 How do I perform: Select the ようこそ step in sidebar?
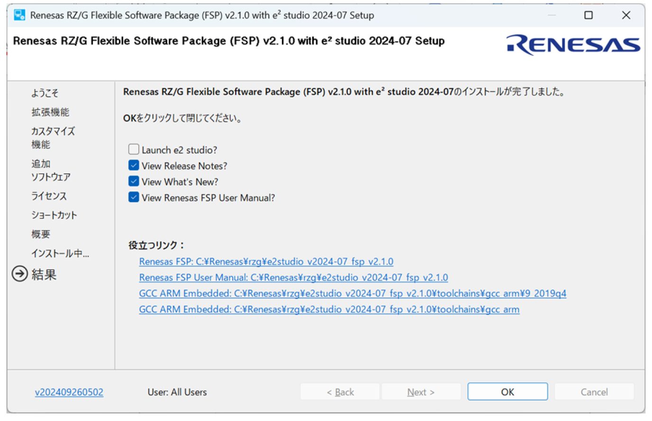[45, 93]
